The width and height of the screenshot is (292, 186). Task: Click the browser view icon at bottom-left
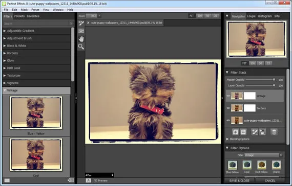click(7, 180)
